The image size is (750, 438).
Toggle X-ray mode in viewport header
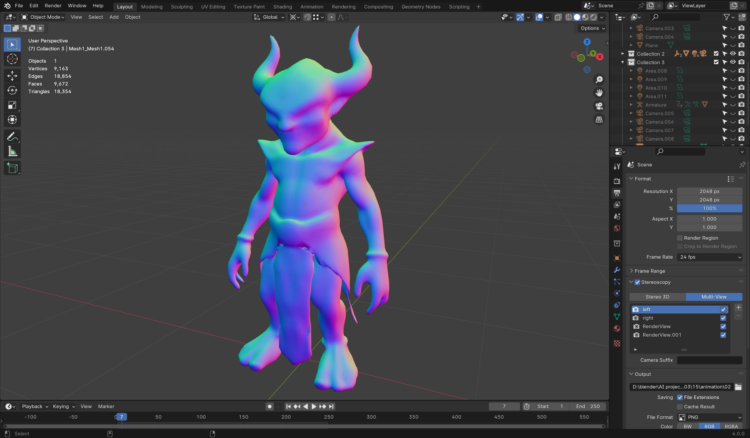click(x=558, y=17)
